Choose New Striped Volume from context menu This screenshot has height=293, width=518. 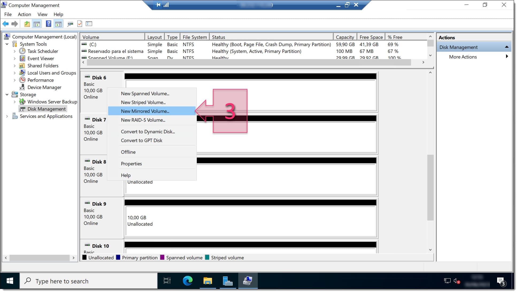(x=152, y=102)
